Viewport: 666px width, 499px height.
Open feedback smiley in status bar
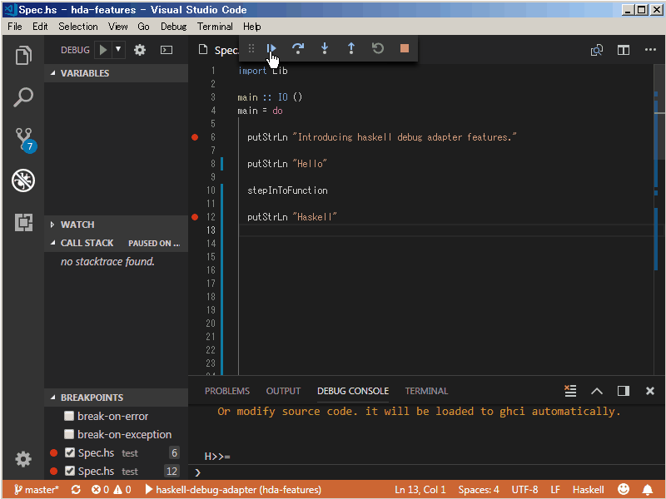tap(624, 489)
